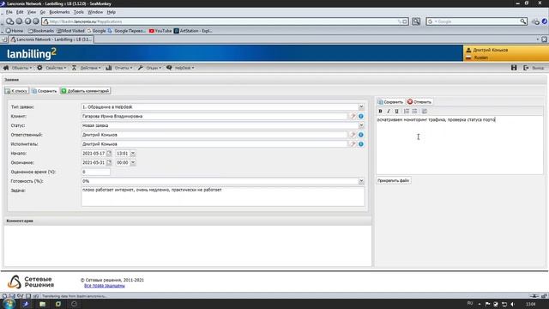Click the Прикрепить файл button
Viewport: 549px width, 309px height.
point(393,180)
